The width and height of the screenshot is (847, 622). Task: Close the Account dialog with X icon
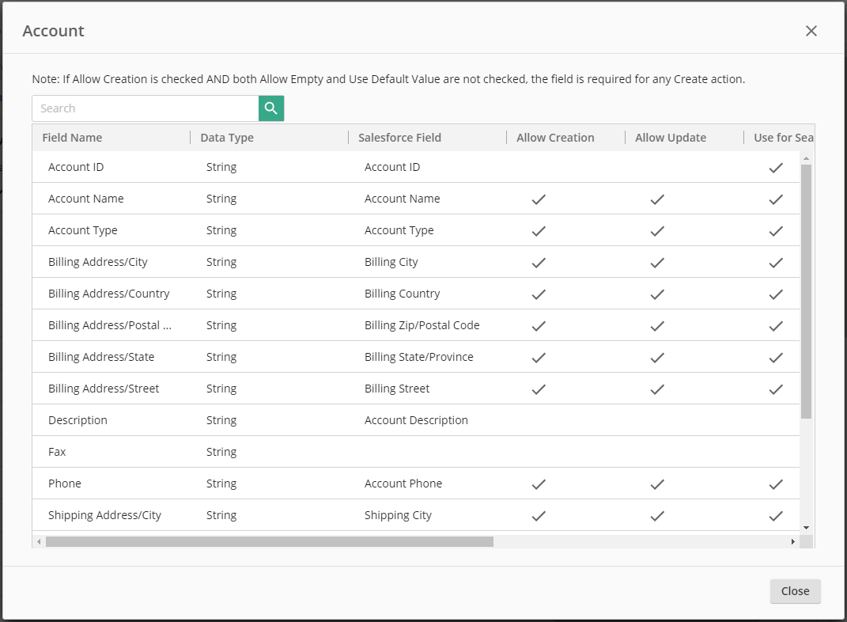(x=811, y=31)
